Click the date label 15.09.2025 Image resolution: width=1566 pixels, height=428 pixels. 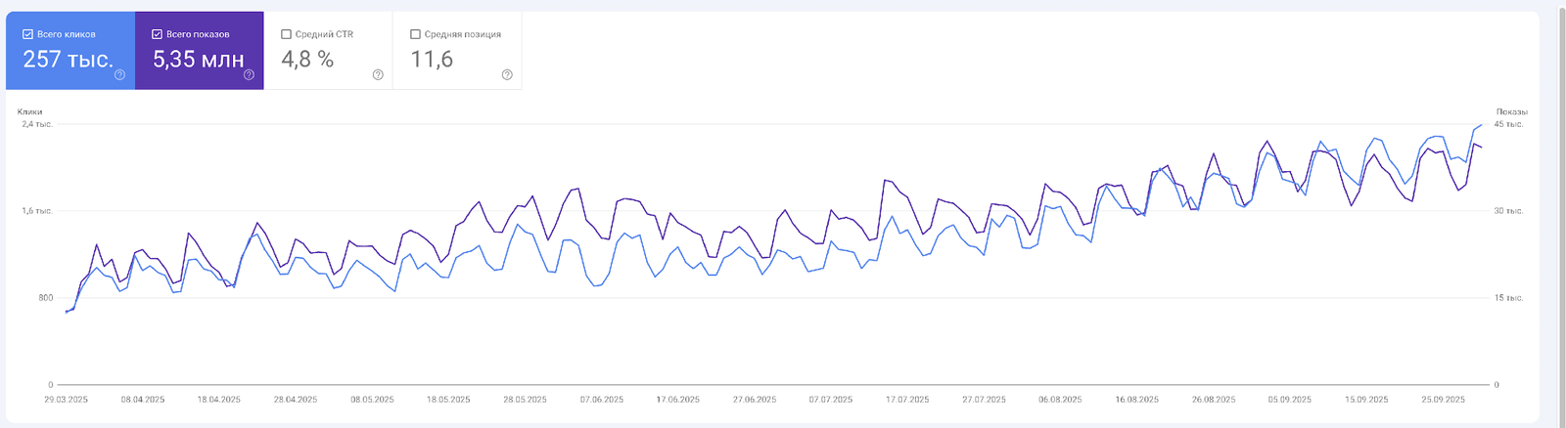click(1366, 400)
